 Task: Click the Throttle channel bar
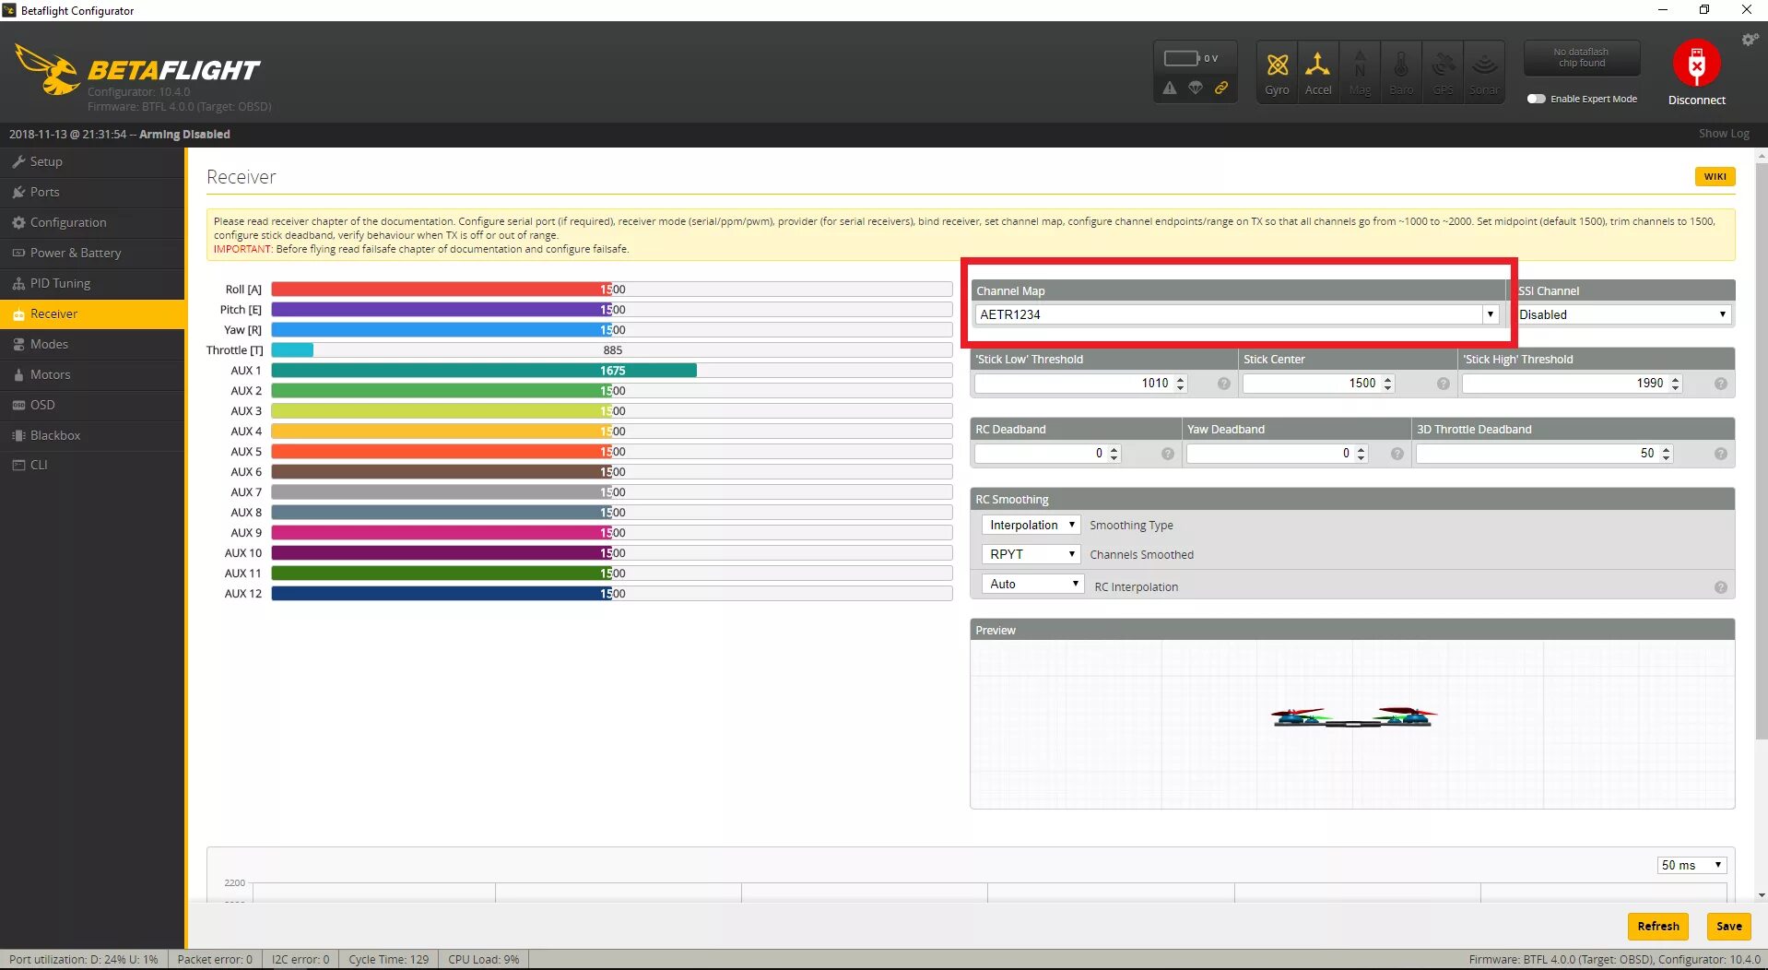click(611, 350)
